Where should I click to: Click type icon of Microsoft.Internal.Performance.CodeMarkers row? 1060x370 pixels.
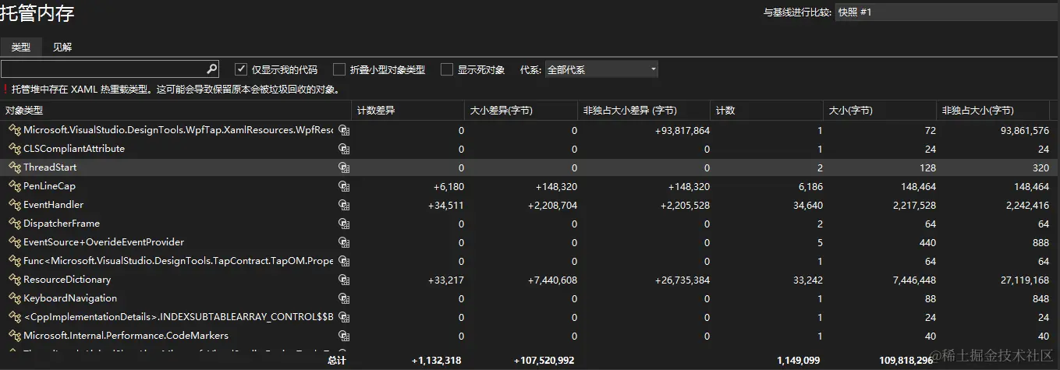[x=14, y=336]
